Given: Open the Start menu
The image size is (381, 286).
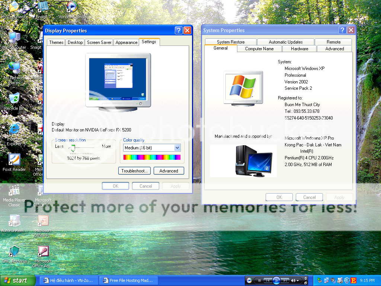Looking at the screenshot, I should [17, 280].
